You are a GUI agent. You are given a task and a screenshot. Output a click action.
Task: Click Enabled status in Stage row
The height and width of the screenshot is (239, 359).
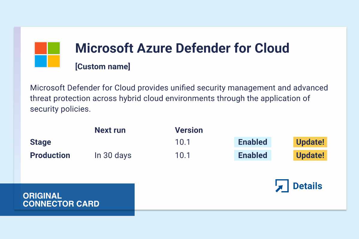click(x=252, y=142)
